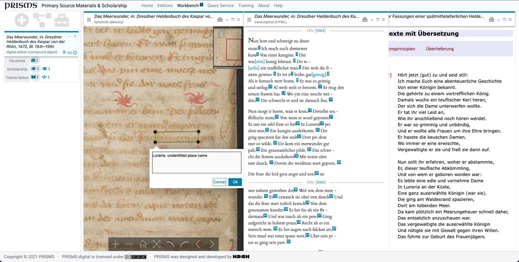Confirm the annotation with Ok
The width and height of the screenshot is (519, 262).
(235, 182)
